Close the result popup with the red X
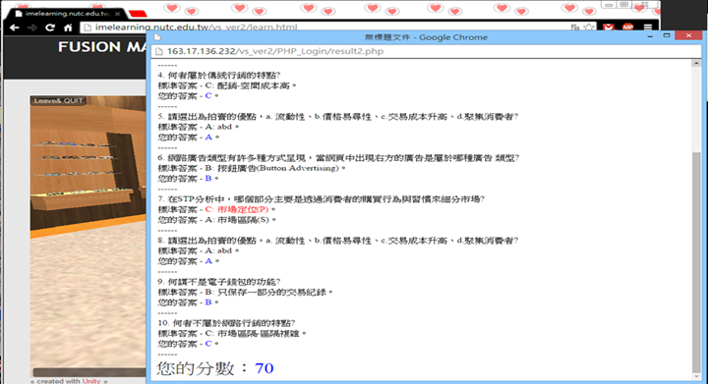 688,35
